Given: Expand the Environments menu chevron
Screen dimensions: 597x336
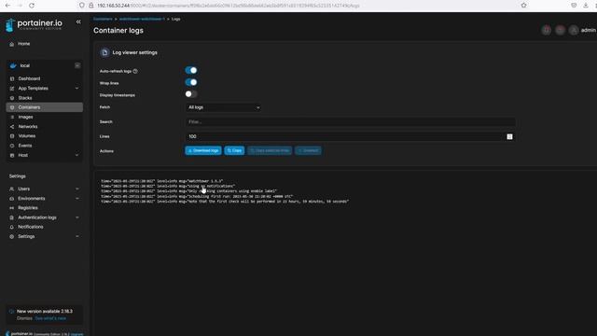Looking at the screenshot, I should click(x=76, y=199).
